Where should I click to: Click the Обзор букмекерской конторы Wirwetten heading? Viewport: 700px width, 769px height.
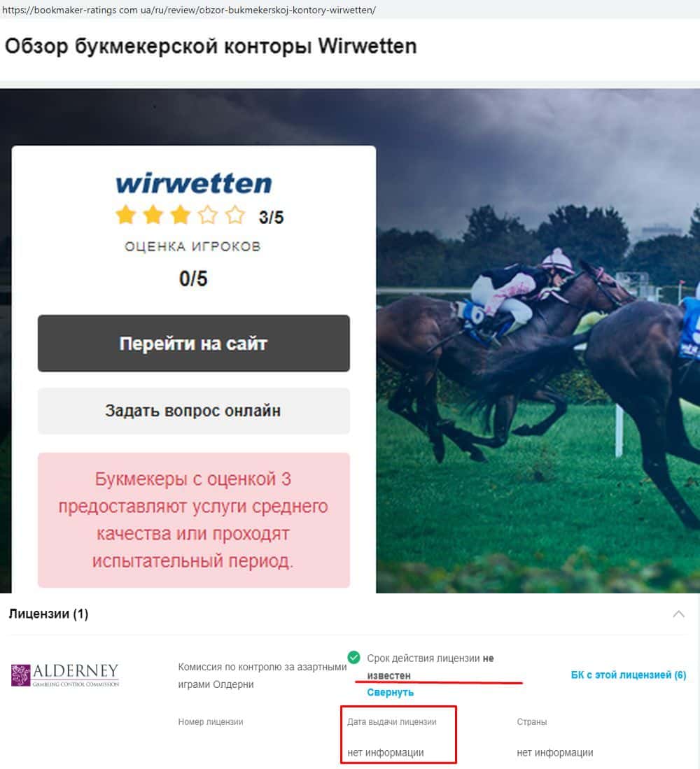(211, 47)
